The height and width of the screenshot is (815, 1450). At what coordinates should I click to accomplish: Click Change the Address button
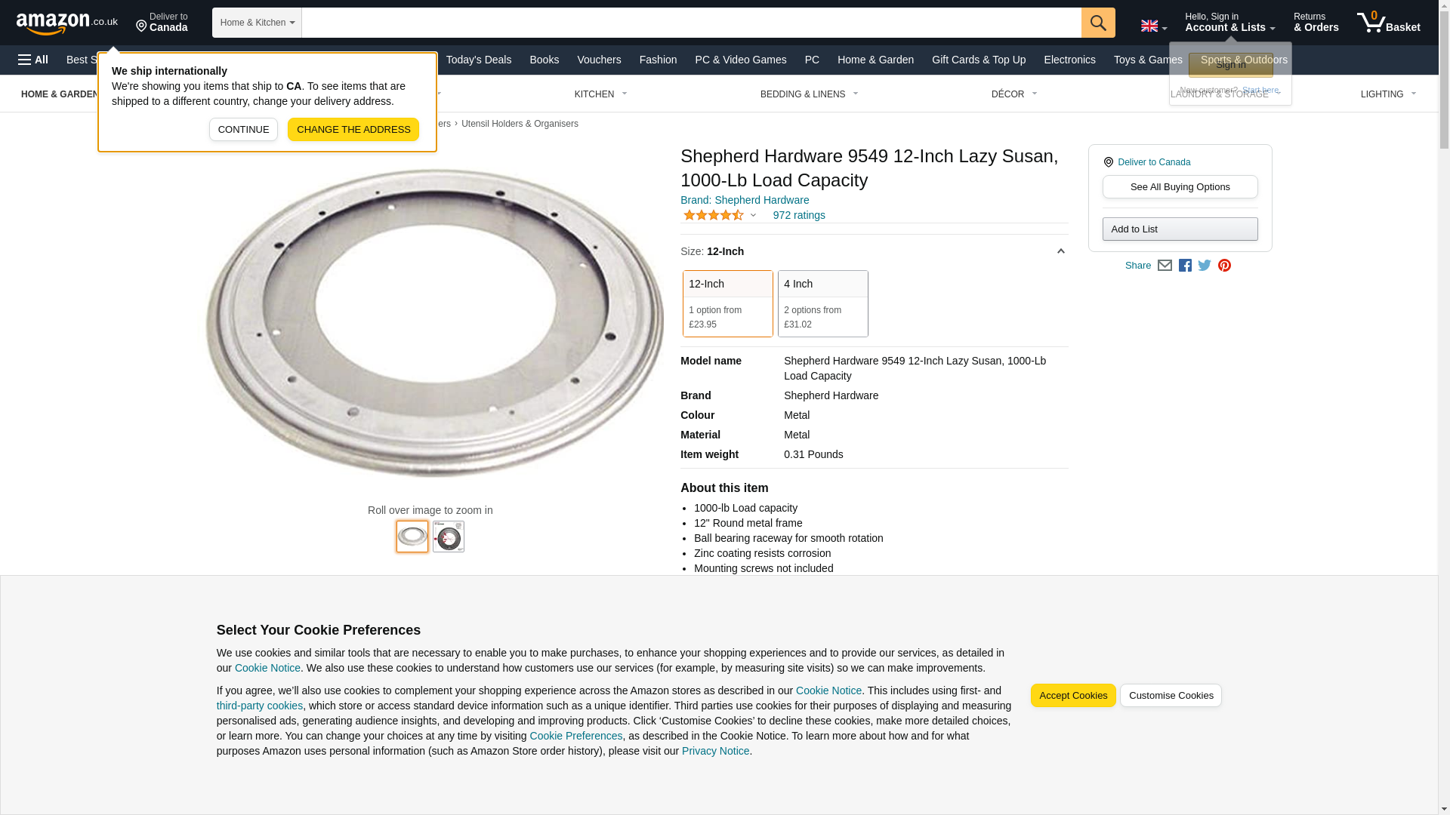353,130
